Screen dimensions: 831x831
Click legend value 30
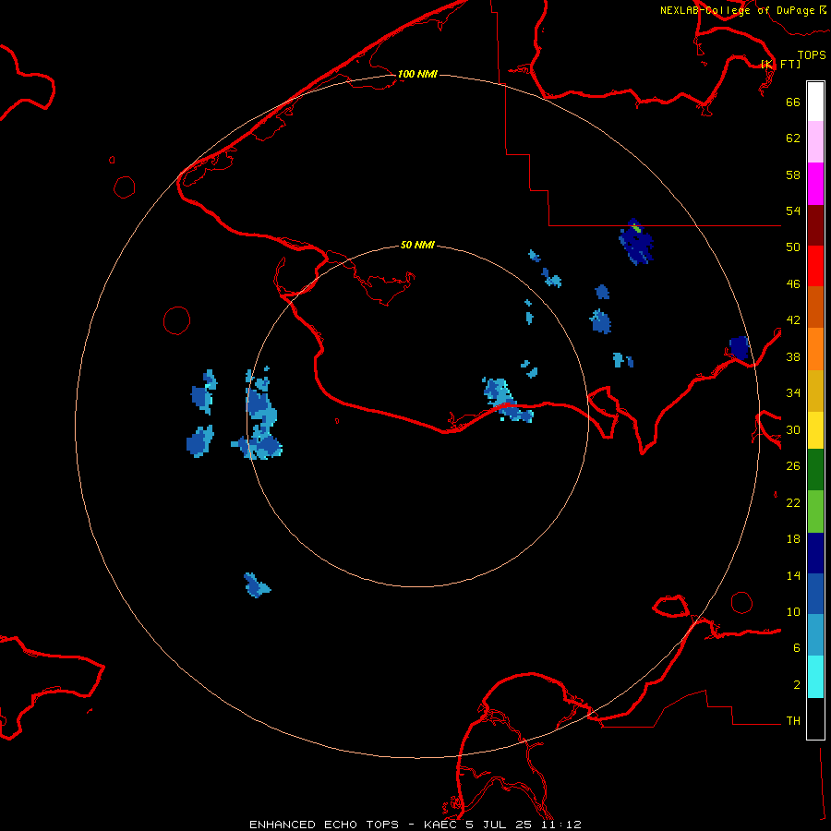[793, 429]
